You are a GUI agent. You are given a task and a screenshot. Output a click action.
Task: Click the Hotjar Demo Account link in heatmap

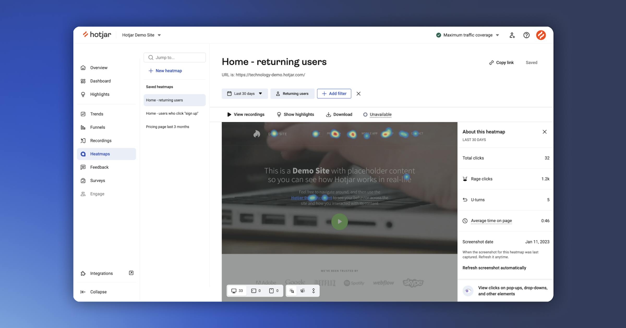[x=311, y=198]
